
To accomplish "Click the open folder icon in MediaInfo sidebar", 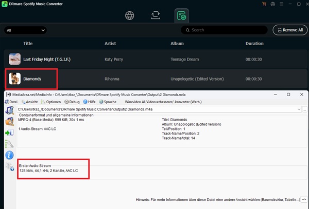I will (9, 121).
